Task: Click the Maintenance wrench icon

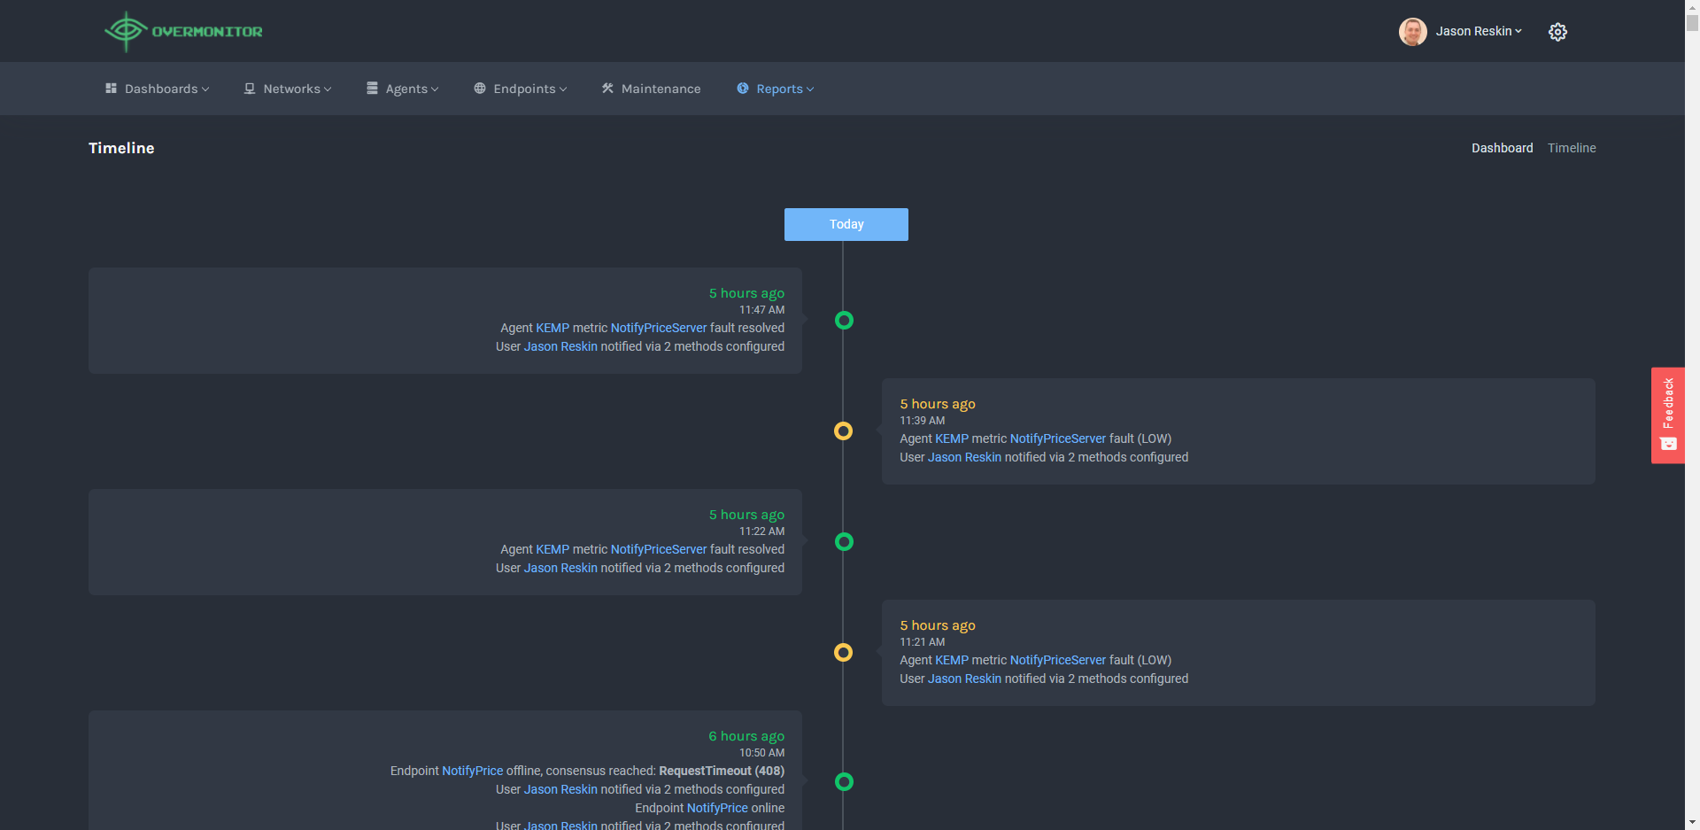Action: [607, 89]
